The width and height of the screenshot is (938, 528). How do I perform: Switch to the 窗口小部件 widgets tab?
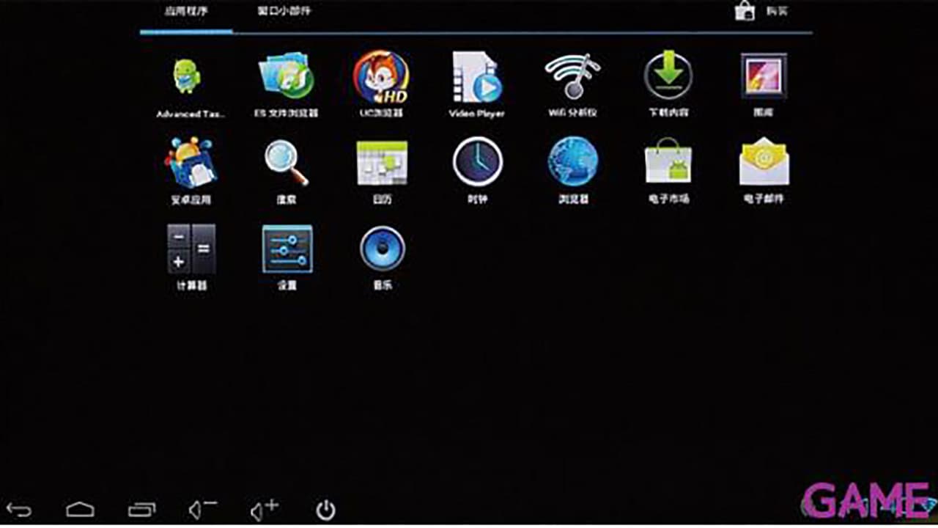pos(284,12)
